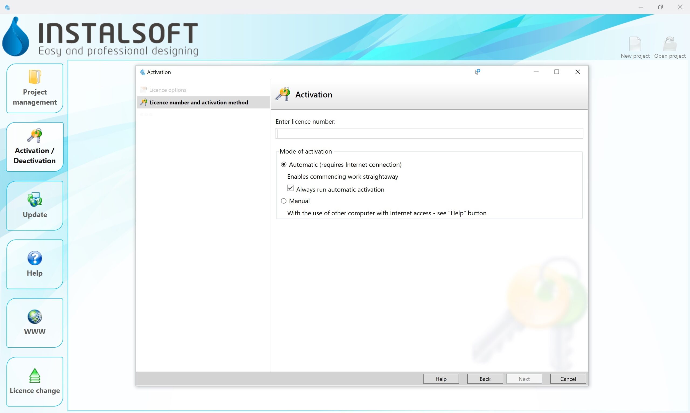Cancel the Activation dialog
This screenshot has width=690, height=413.
[x=568, y=379]
